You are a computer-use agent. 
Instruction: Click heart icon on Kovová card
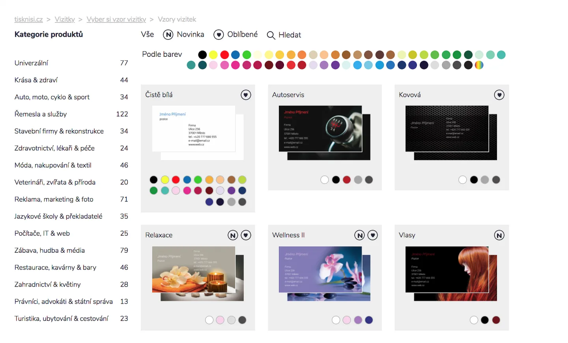point(499,95)
